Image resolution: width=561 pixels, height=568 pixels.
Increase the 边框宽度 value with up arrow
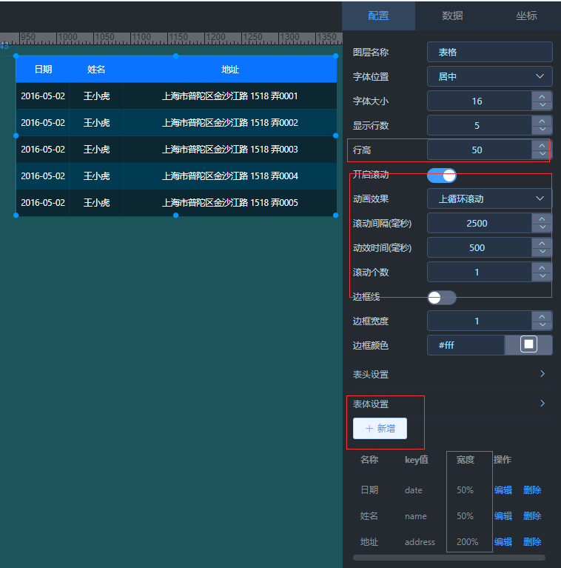click(x=542, y=316)
